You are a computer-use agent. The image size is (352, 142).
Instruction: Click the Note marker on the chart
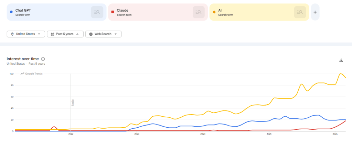point(73,102)
